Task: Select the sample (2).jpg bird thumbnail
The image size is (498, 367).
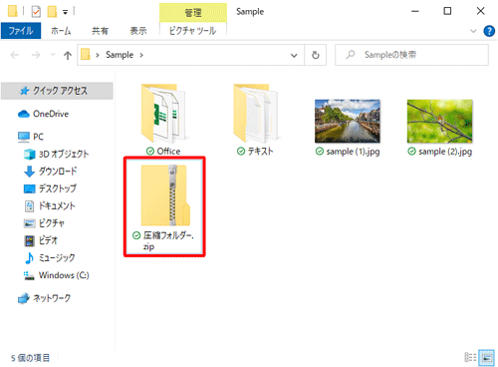Action: pyautogui.click(x=439, y=121)
